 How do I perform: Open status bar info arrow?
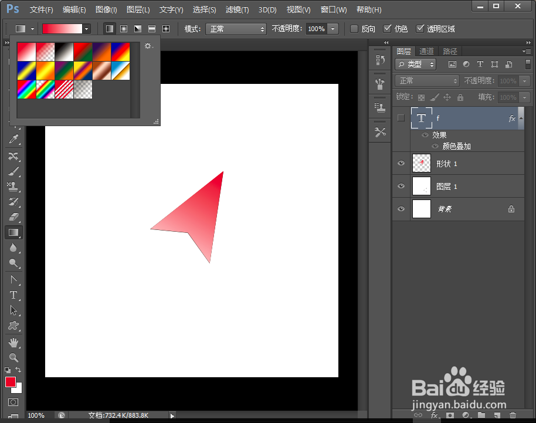(x=172, y=416)
